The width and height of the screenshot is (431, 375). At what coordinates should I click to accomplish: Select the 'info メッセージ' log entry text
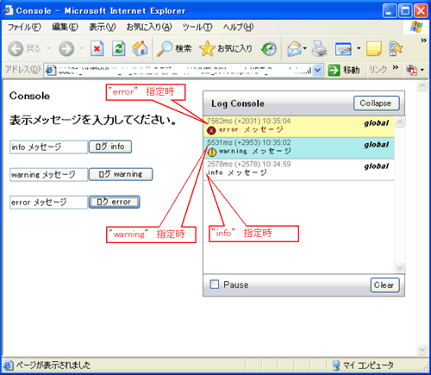click(237, 172)
